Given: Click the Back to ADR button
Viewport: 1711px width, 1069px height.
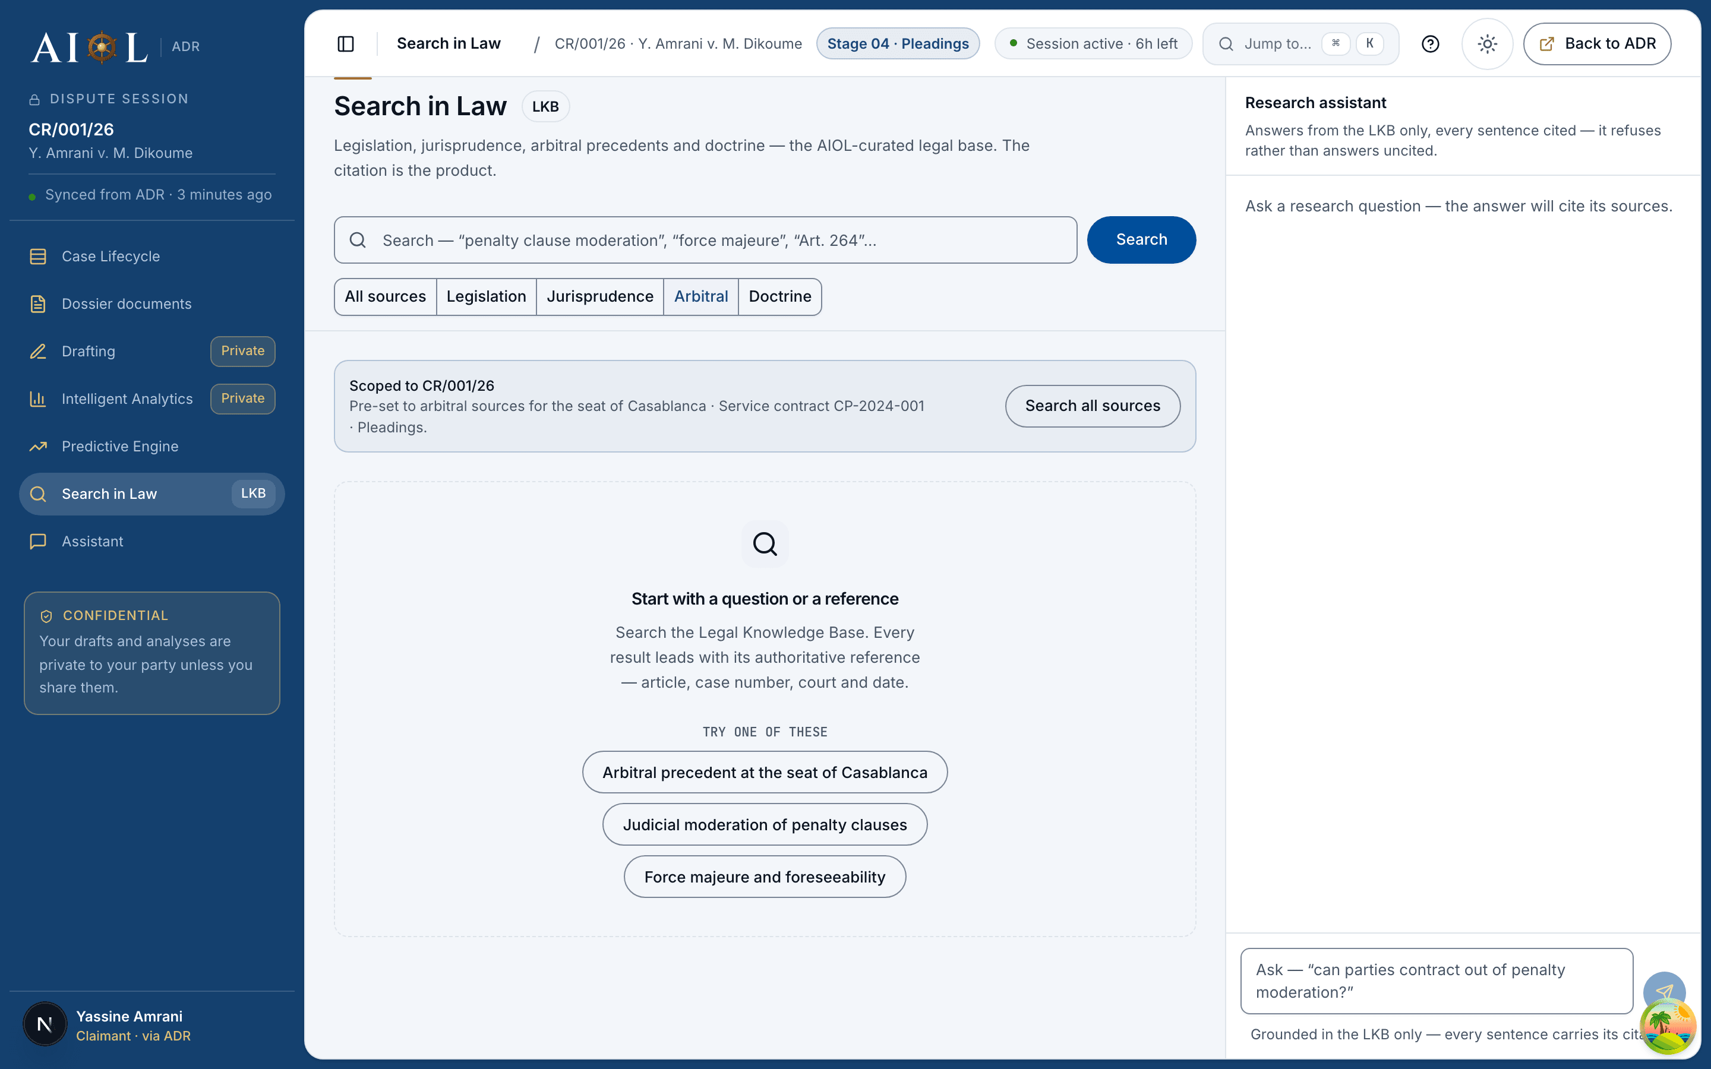Looking at the screenshot, I should click(x=1597, y=44).
